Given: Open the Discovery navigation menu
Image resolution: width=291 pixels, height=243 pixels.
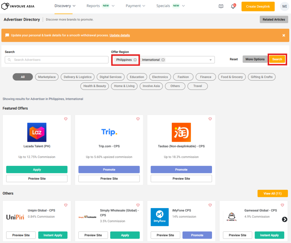Looking at the screenshot, I should tap(65, 6).
